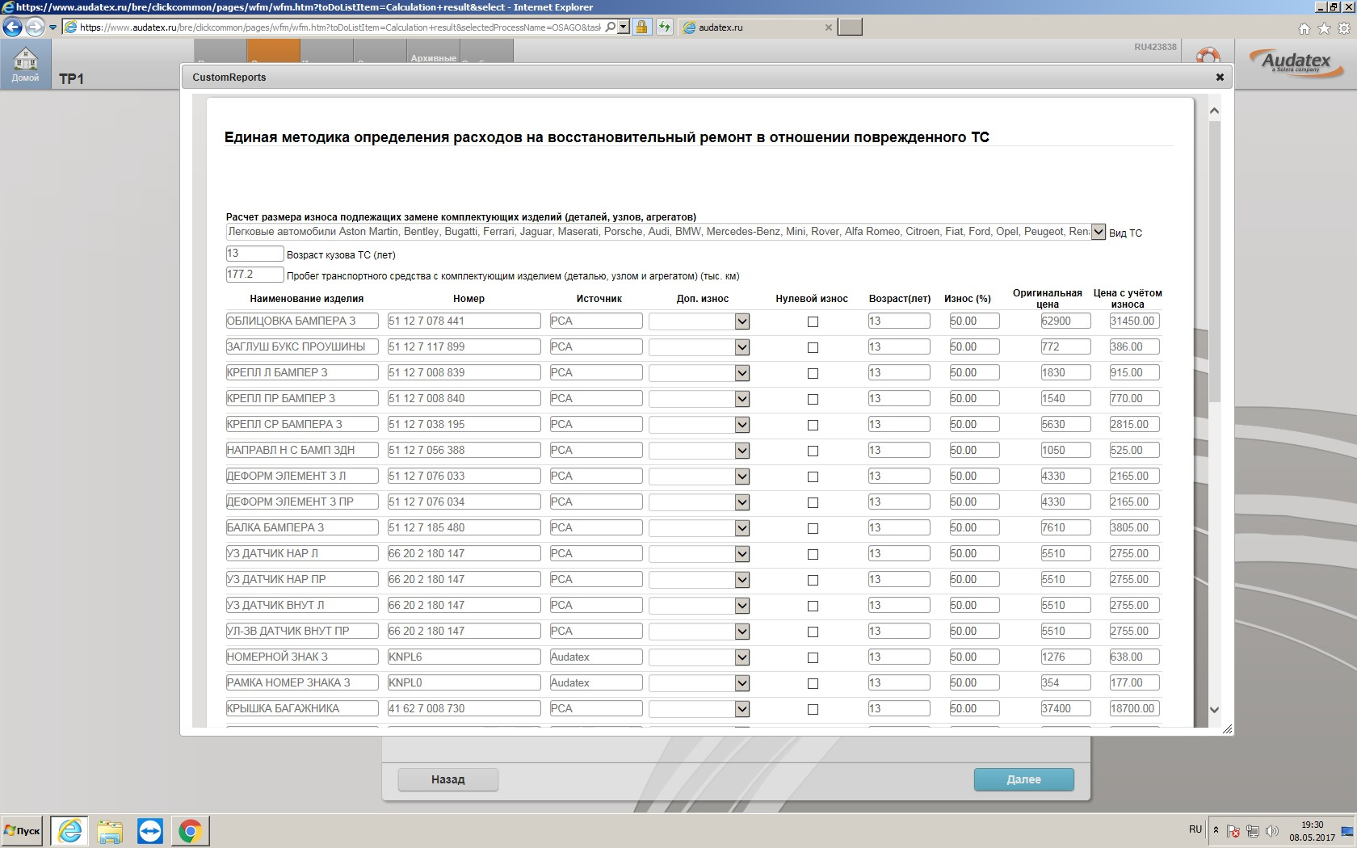Image resolution: width=1357 pixels, height=848 pixels.
Task: Click part number field 51 12 7 185 480
Action: [464, 528]
